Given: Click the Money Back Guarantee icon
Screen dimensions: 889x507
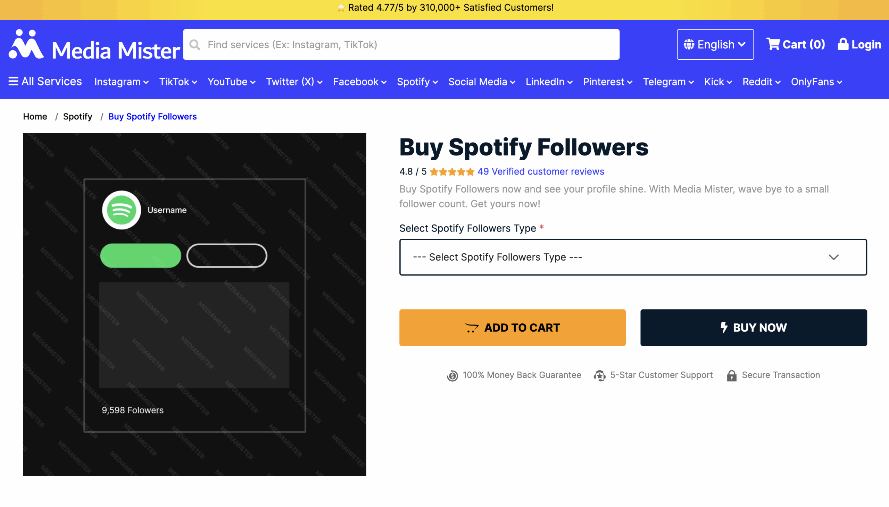Looking at the screenshot, I should [452, 375].
